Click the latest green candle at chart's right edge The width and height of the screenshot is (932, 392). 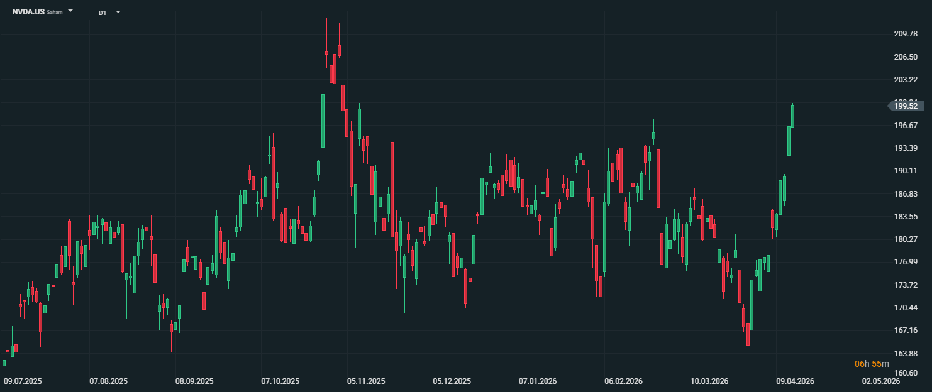(792, 116)
